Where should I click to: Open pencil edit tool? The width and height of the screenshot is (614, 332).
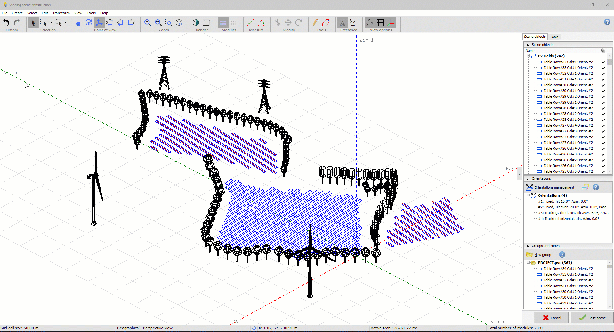[x=315, y=22]
